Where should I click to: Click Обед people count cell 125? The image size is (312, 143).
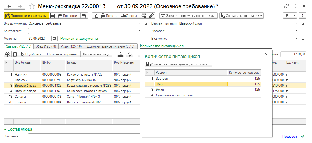(x=244, y=84)
